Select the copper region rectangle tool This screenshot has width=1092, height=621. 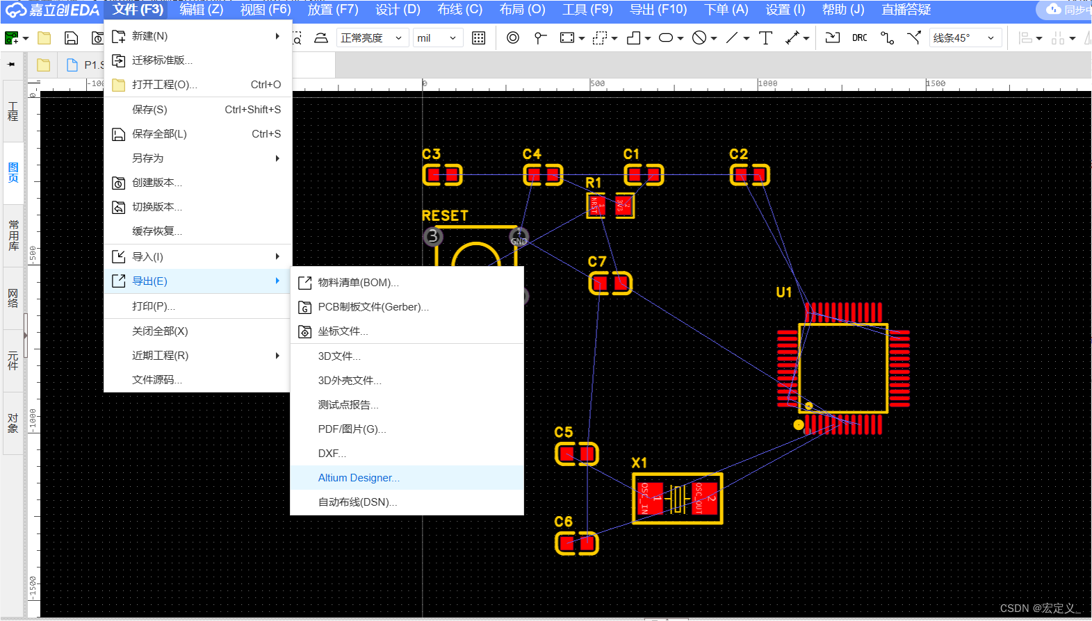pos(567,38)
